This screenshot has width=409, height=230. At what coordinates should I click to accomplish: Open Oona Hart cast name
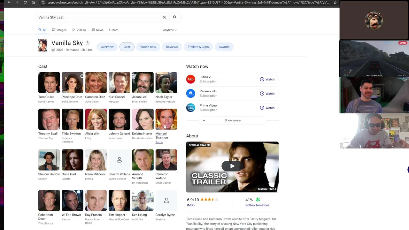point(69,174)
